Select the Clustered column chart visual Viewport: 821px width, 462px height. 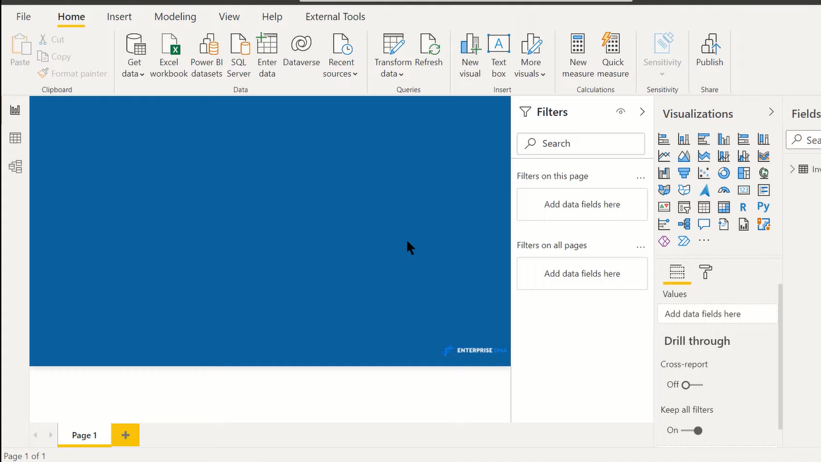(724, 139)
